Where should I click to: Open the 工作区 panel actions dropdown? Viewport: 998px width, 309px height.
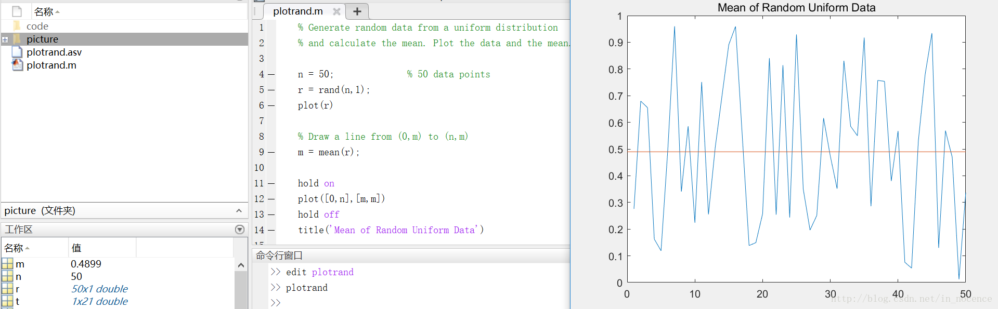[239, 230]
